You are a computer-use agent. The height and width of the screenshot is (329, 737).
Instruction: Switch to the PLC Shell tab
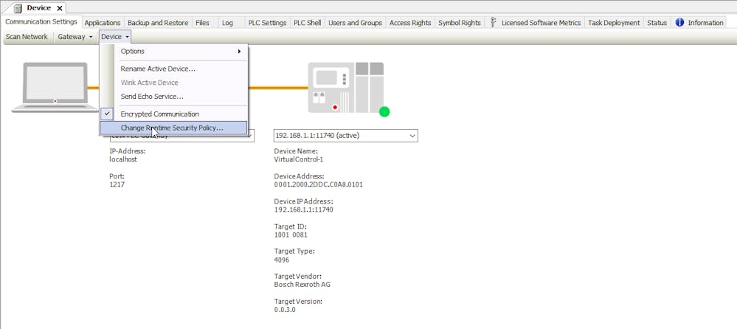click(x=307, y=23)
